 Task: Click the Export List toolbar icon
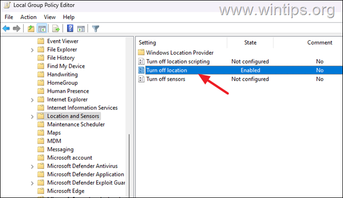coord(56,29)
